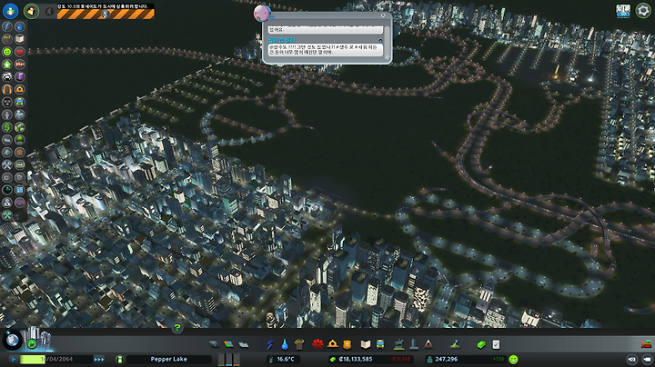Select the Roads build tool
This screenshot has height=367, width=655.
click(x=214, y=344)
